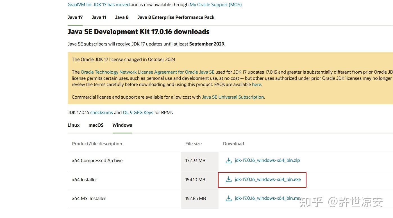Viewport: 393px width, 218px height.
Task: Switch to the Java 17 tab
Action: [75, 17]
